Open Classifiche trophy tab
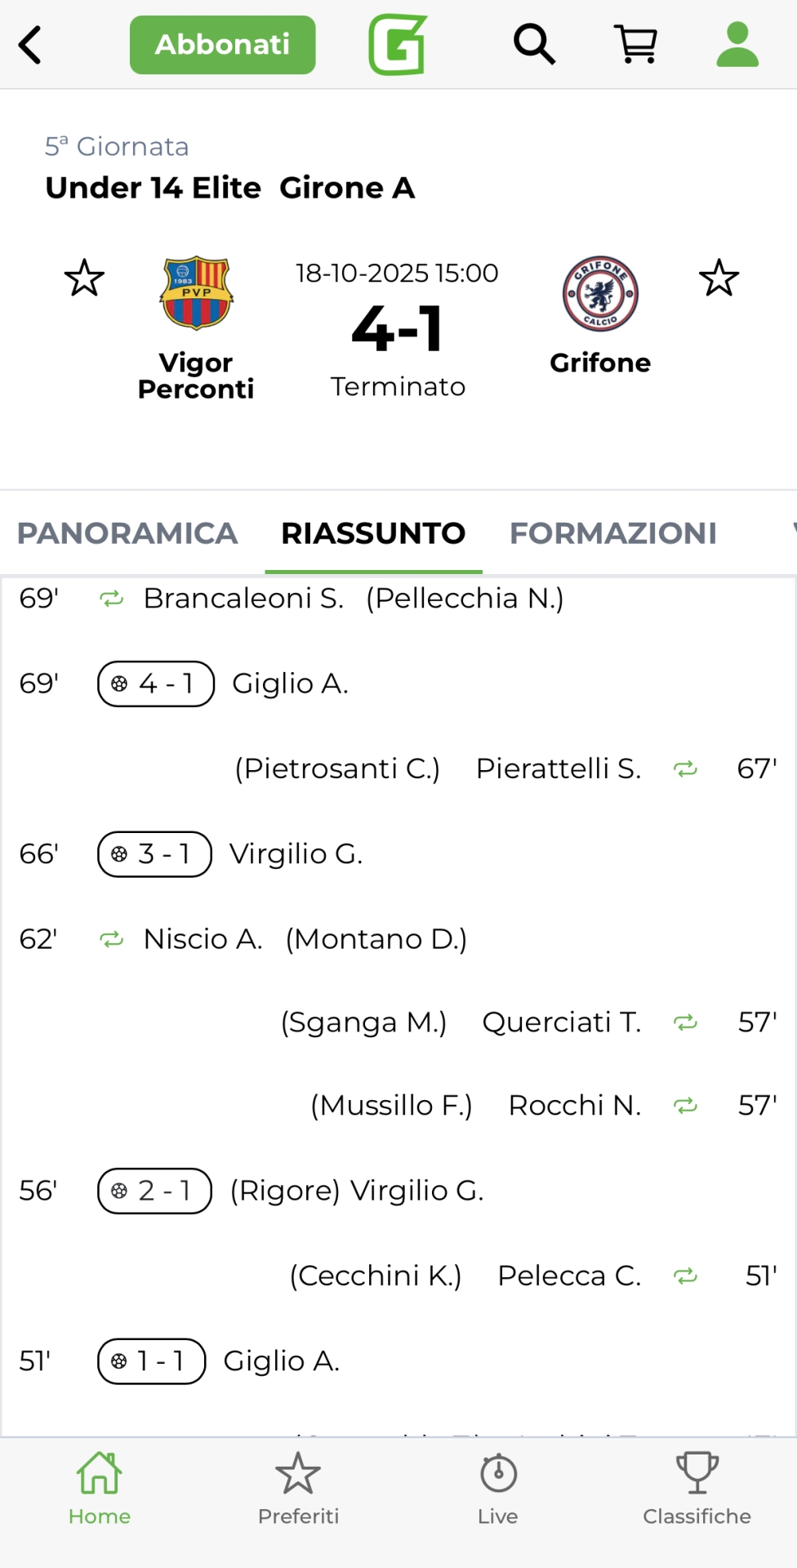Image resolution: width=797 pixels, height=1568 pixels. coord(697,1490)
